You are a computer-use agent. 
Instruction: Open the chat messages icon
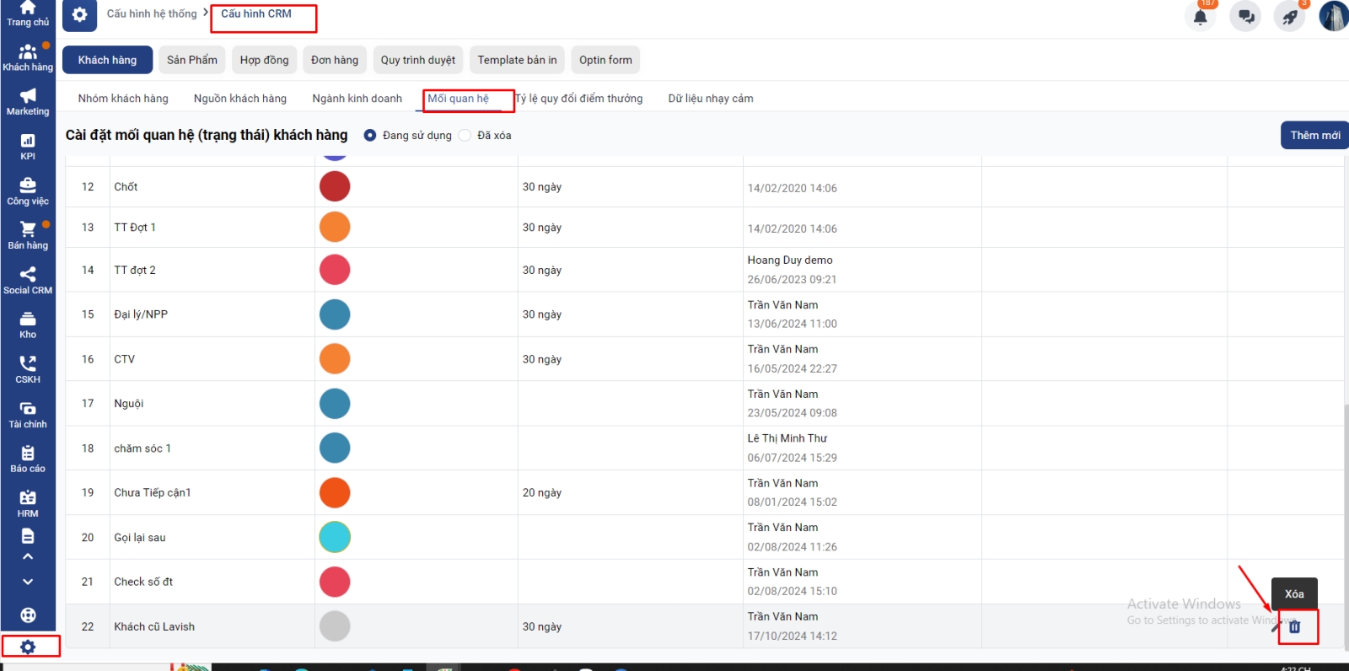1245,17
